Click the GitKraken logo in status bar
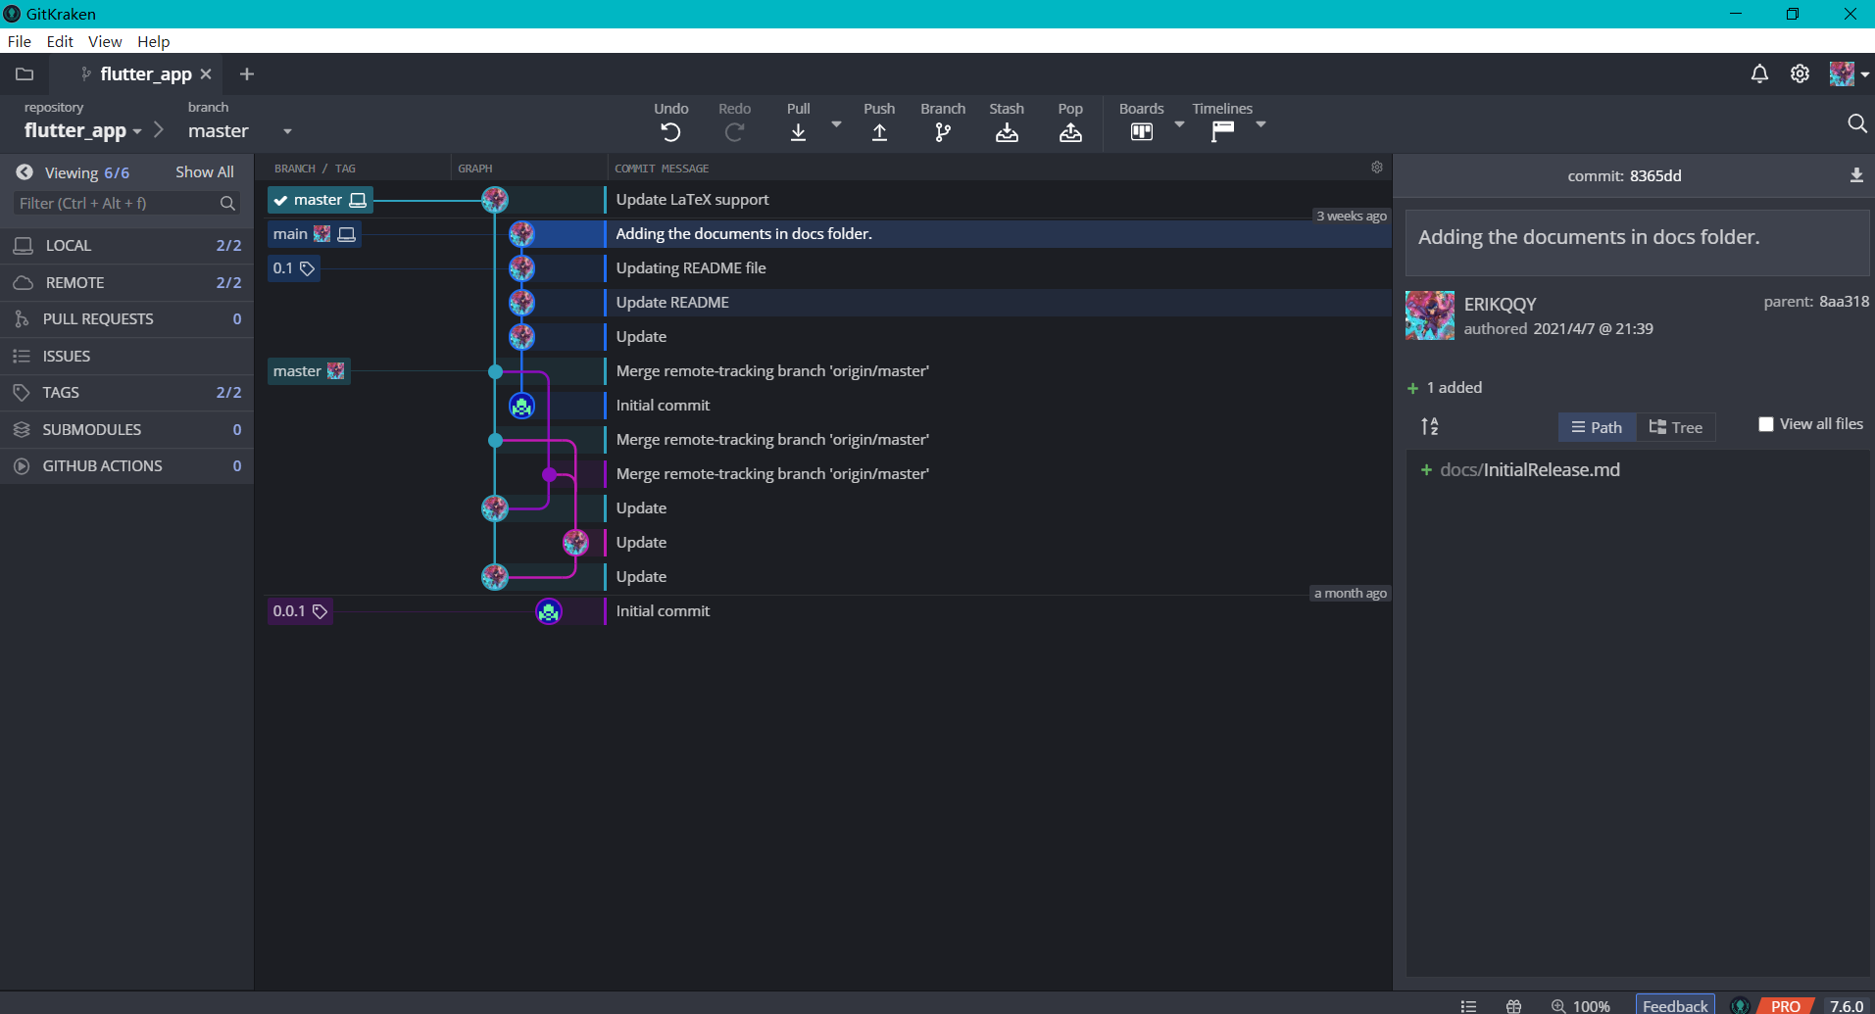 click(x=1740, y=1006)
